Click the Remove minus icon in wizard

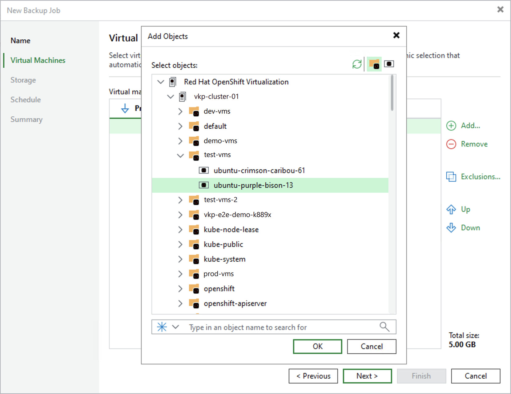(451, 144)
